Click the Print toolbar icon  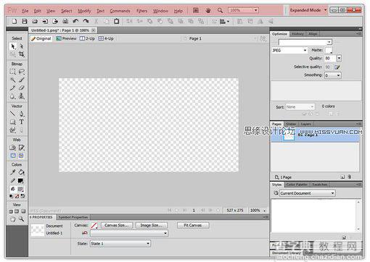[x=65, y=21]
